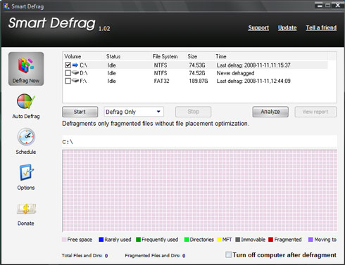Minimize the Smart Defrag window
Screen dimensions: 345x265
320,5
